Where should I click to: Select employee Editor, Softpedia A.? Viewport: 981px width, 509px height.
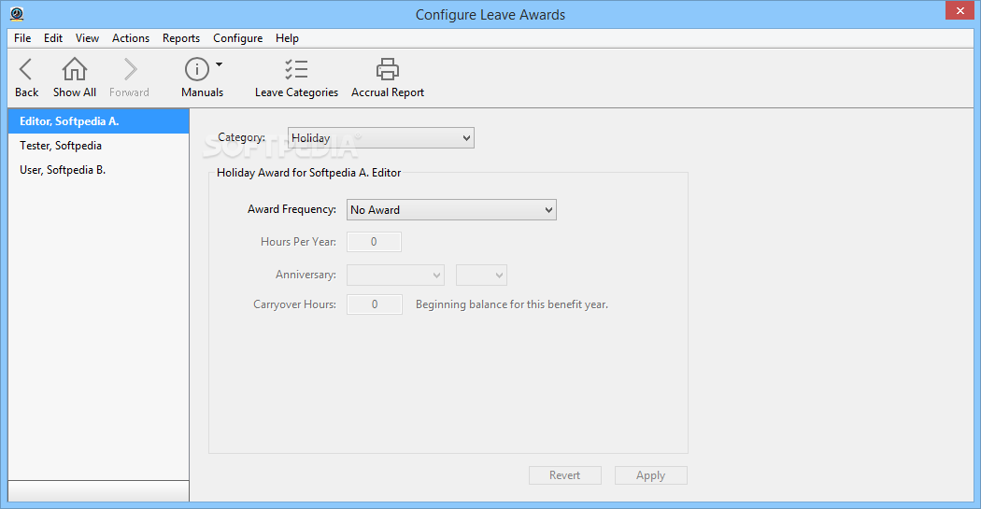tap(98, 121)
